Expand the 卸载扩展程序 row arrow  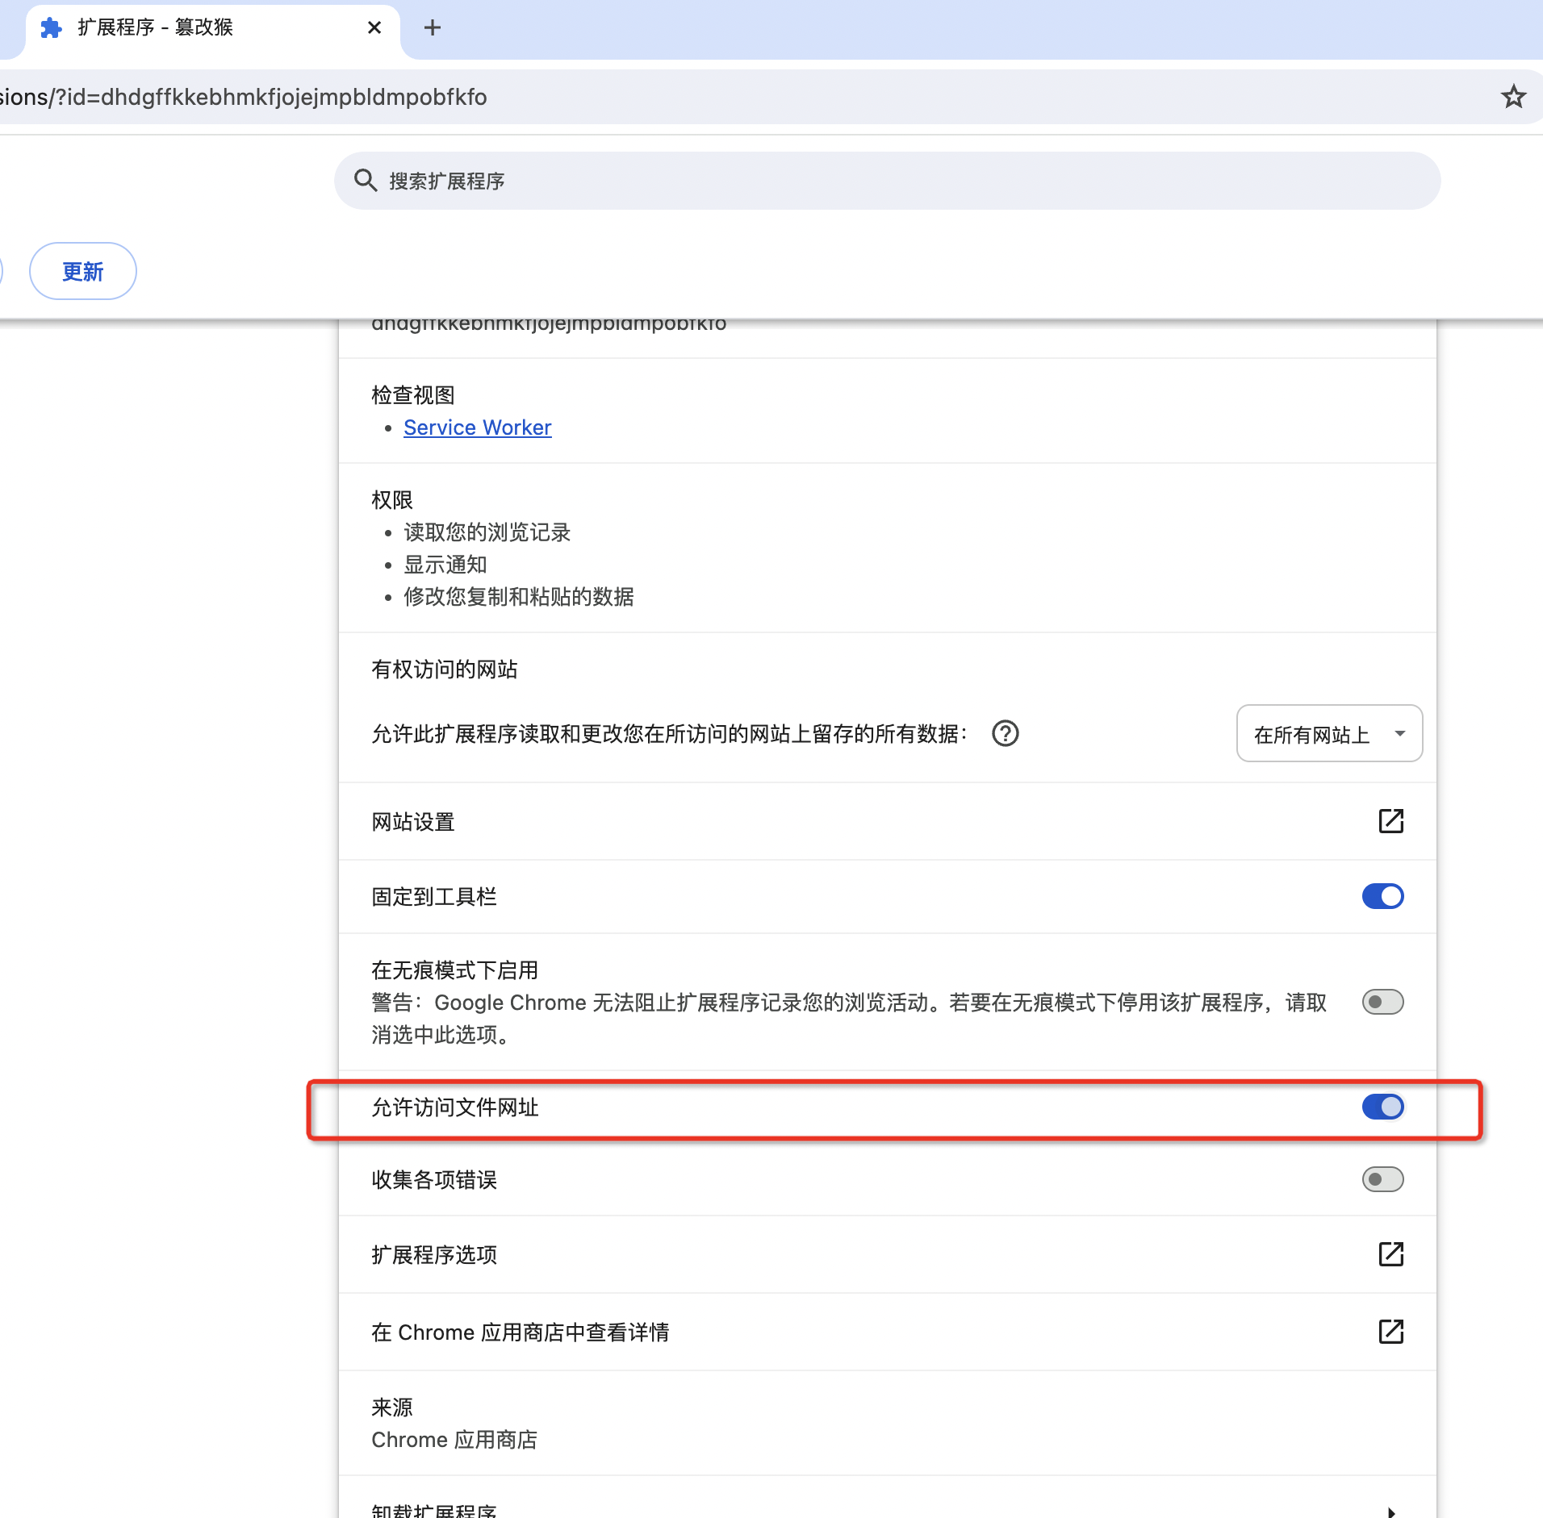[x=1391, y=1512]
